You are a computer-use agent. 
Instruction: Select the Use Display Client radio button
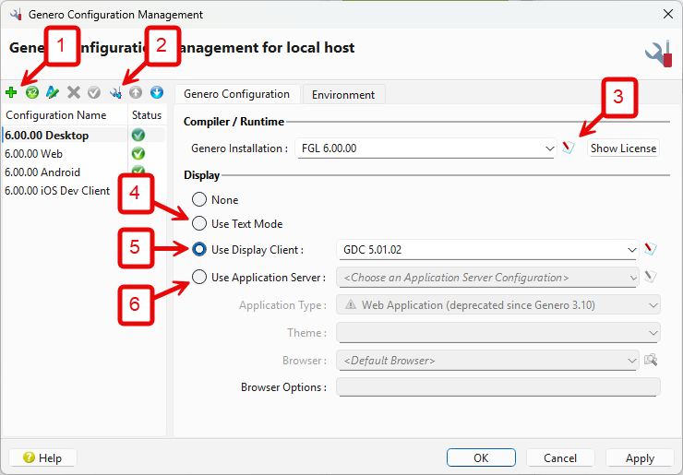click(199, 249)
